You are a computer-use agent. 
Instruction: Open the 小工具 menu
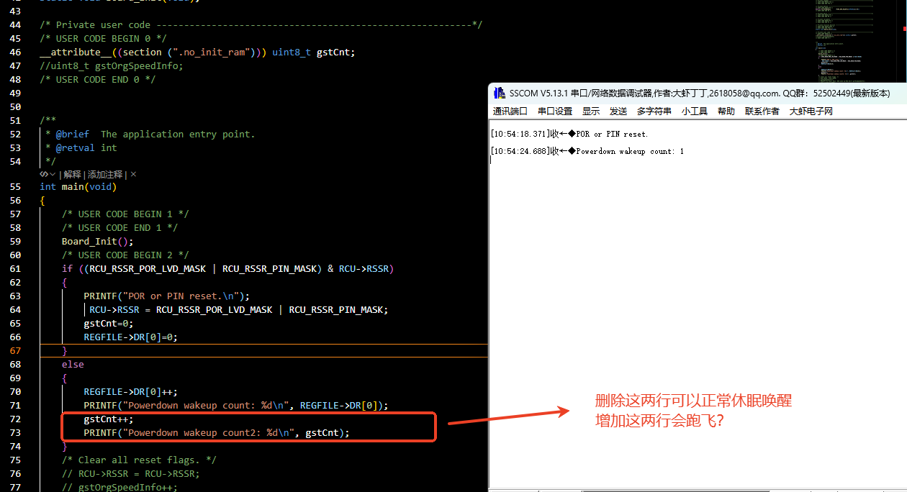click(x=694, y=111)
